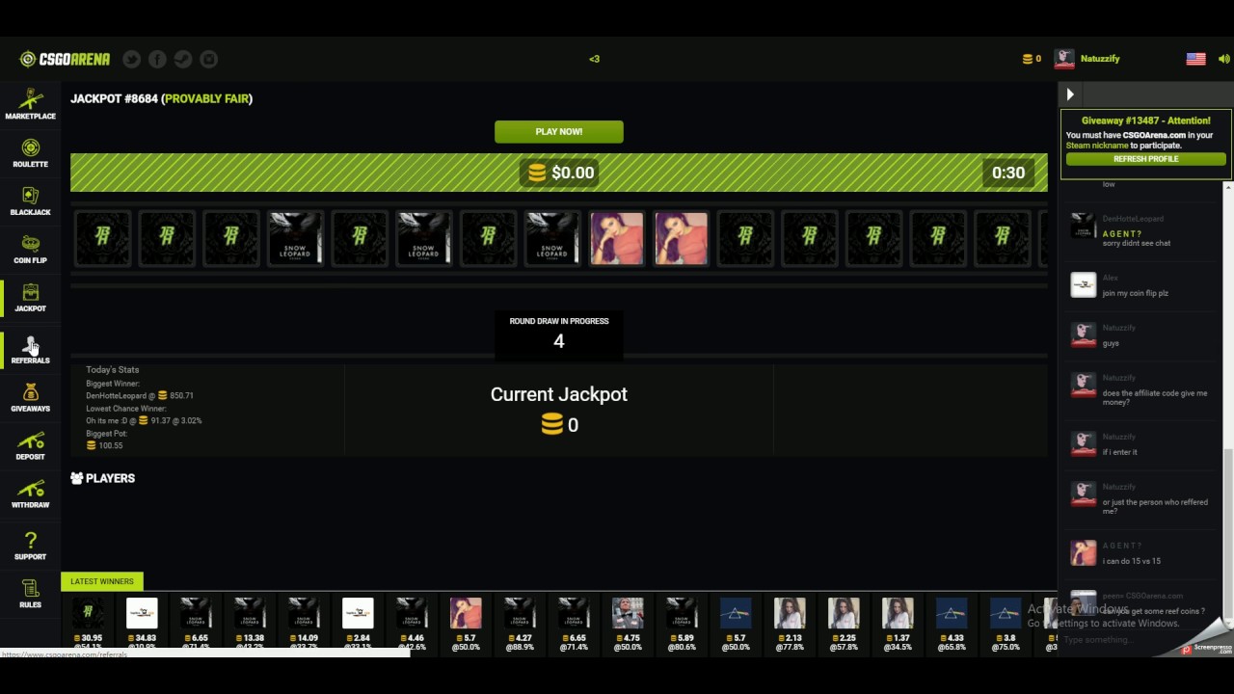Screen dimensions: 1234x694
Task: Click the Players section heading
Action: pyautogui.click(x=102, y=478)
